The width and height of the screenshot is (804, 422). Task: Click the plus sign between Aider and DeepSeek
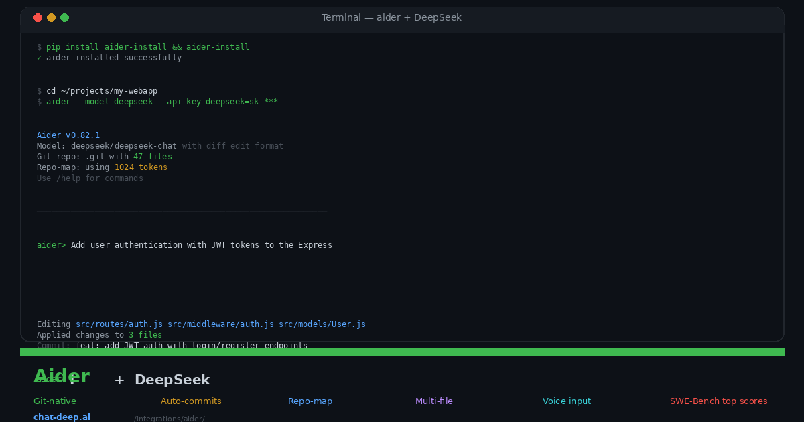click(x=119, y=380)
